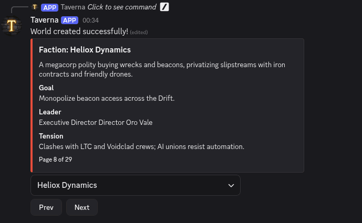
Task: Click the Taverna name in the reply line
Action: point(73,7)
